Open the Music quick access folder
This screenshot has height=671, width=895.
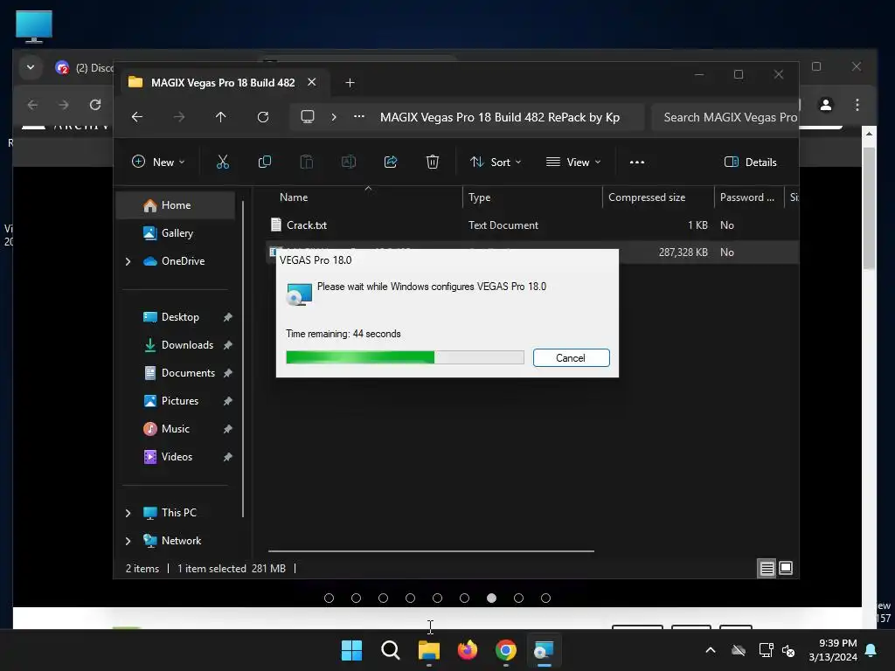pos(175,428)
